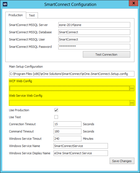Click the 'SmartConnect MSSQL Server' label
Viewport: 140px width, 173px height.
pyautogui.click(x=28, y=25)
